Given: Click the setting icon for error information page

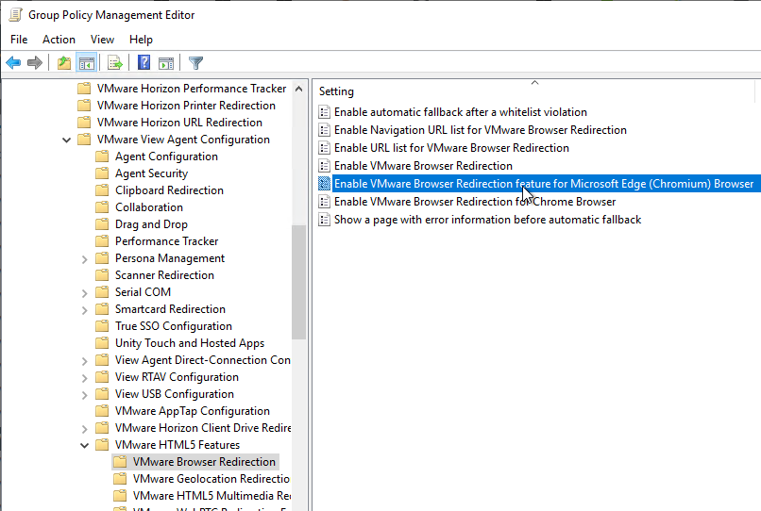Looking at the screenshot, I should (x=324, y=220).
